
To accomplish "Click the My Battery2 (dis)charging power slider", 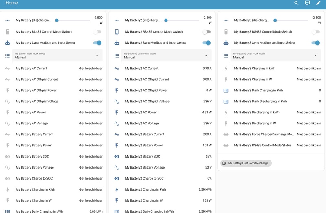I will 181,20.
